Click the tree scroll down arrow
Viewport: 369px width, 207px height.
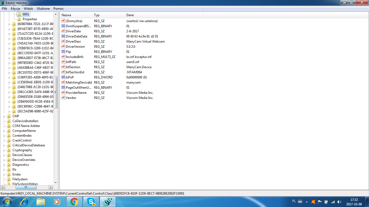56,182
